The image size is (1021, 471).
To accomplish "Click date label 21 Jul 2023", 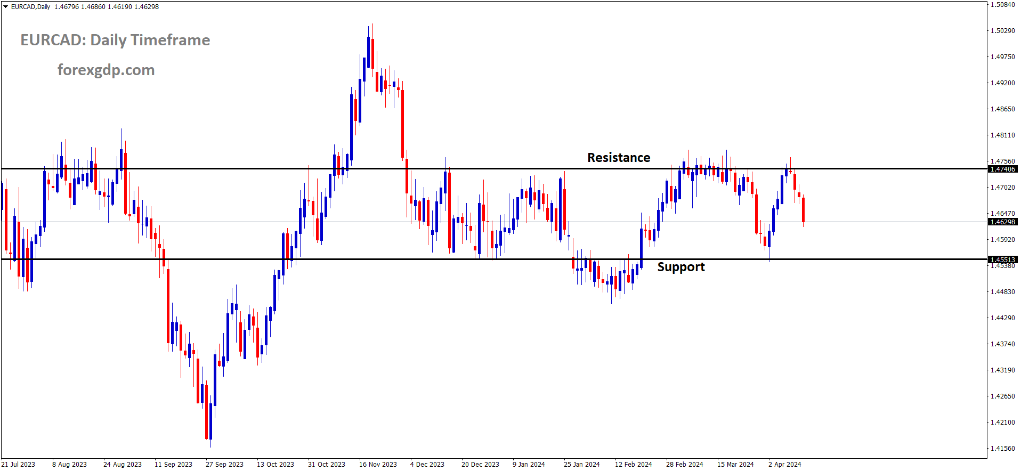I will click(x=18, y=465).
